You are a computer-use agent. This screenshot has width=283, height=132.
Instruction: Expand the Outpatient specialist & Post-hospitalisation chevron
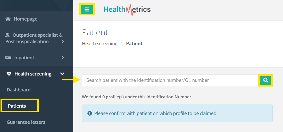pos(63,41)
